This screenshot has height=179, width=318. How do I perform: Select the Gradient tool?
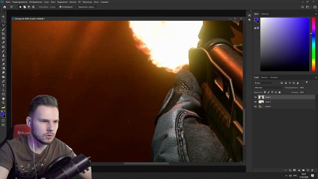point(3,68)
